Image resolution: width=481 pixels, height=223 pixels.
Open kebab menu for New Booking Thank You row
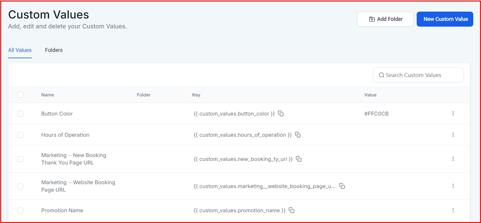coord(453,159)
